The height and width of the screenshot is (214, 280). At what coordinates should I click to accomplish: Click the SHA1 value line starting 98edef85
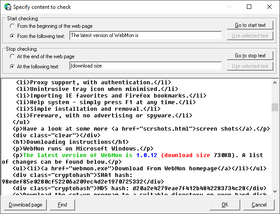coord(83,182)
